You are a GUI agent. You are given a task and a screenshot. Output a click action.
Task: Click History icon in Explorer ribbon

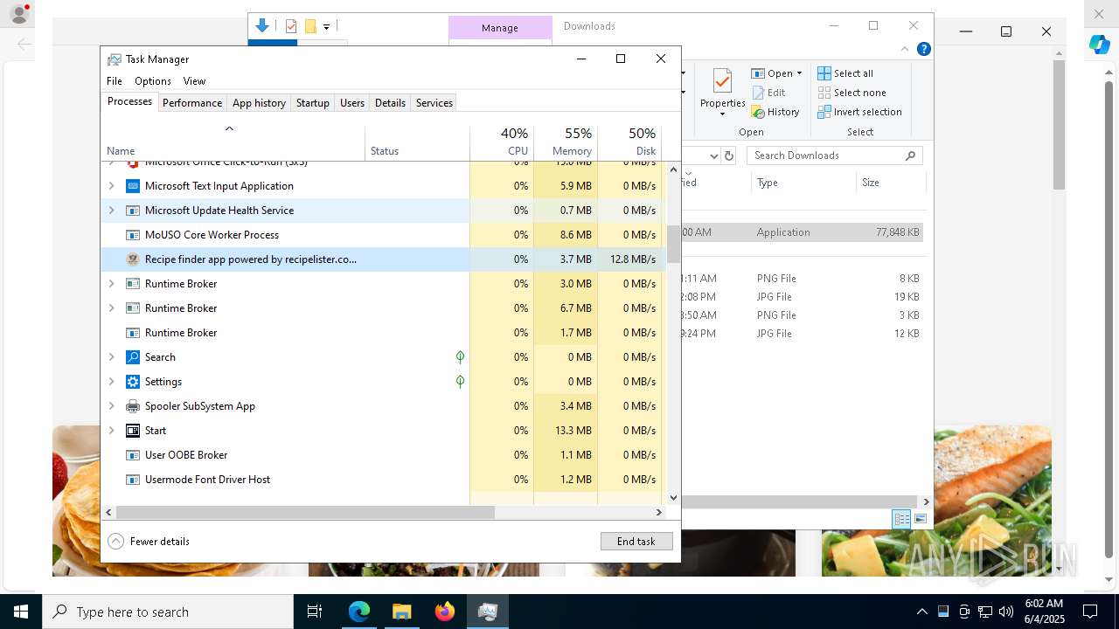(x=758, y=112)
